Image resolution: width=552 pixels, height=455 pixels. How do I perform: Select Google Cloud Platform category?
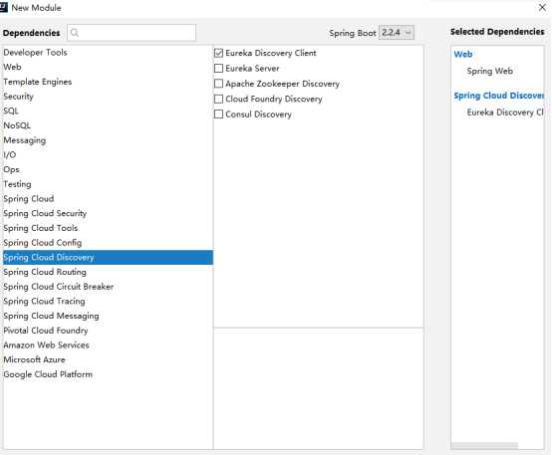[x=108, y=374]
